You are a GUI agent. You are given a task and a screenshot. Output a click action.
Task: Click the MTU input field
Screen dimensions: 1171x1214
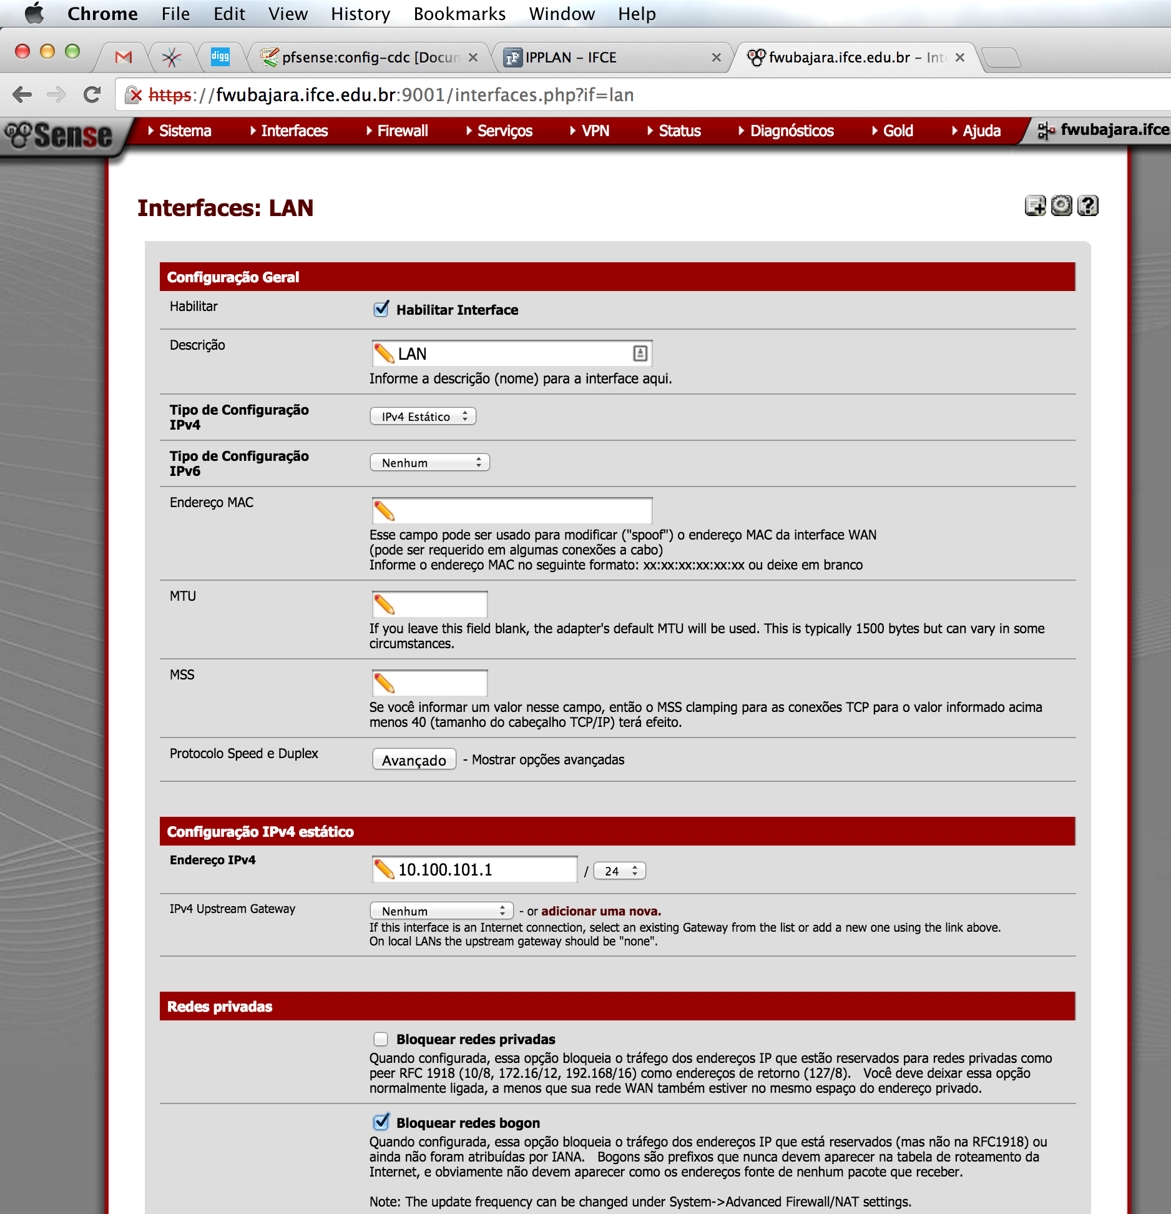(429, 605)
